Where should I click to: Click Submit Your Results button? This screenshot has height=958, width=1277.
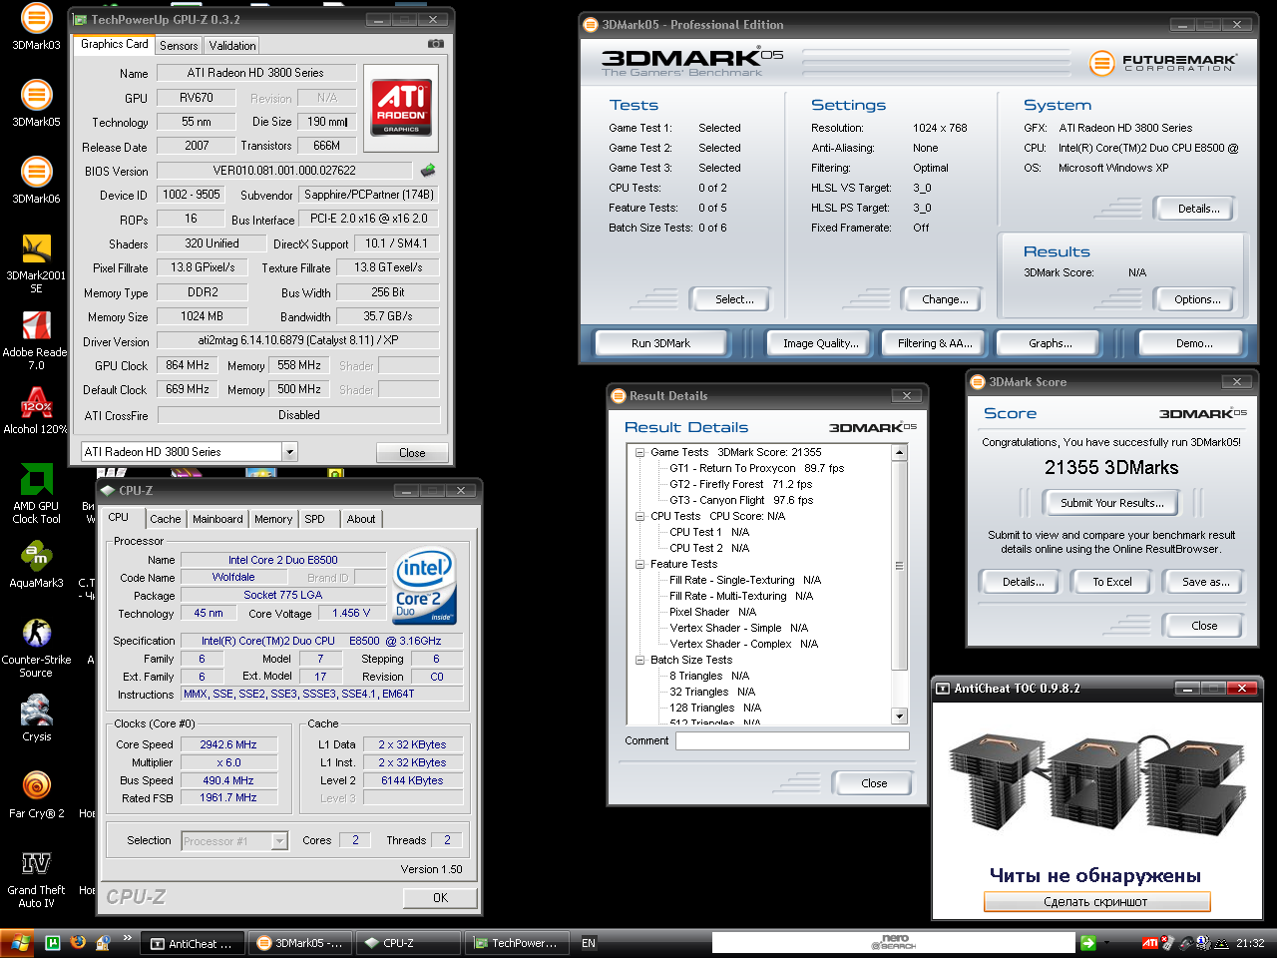coord(1111,503)
